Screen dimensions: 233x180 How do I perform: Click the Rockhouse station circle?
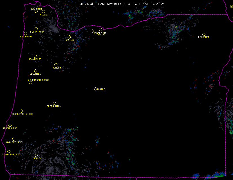pyautogui.click(x=35, y=56)
